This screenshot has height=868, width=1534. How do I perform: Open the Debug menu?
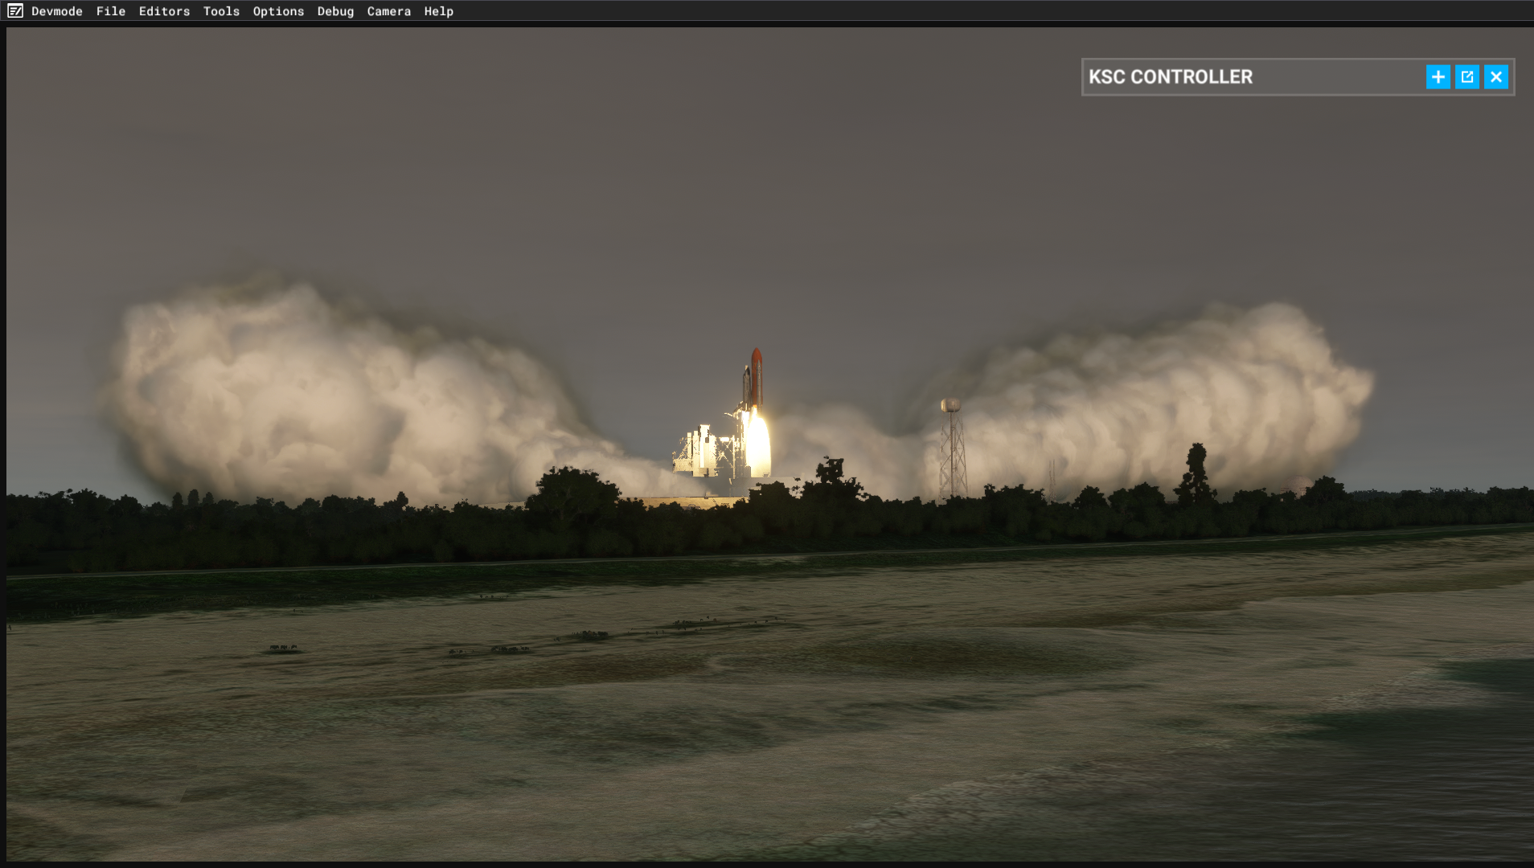(x=335, y=11)
